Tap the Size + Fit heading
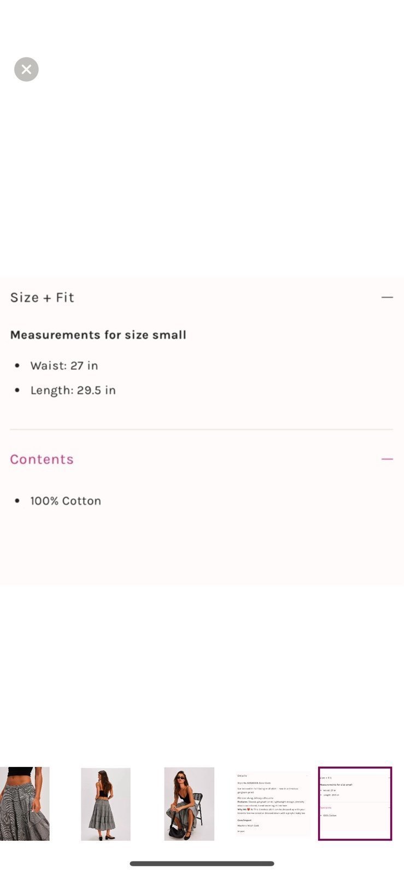 (42, 297)
